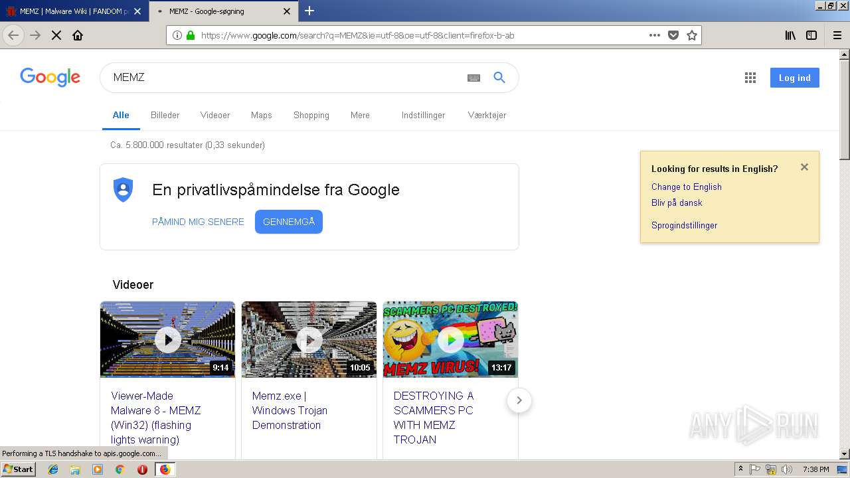This screenshot has width=850, height=478.
Task: Open the Firefox Library icon
Action: tap(790, 35)
